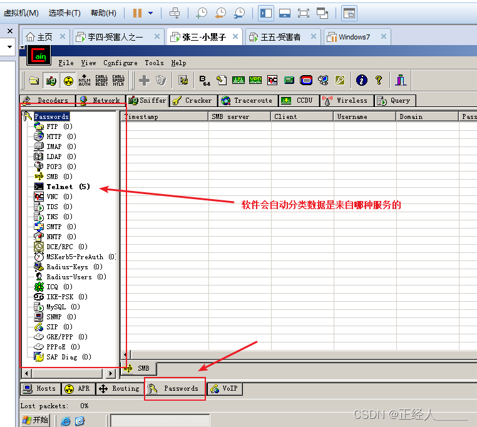
Task: Select the POP3 (0) tree entry
Action: pos(61,167)
